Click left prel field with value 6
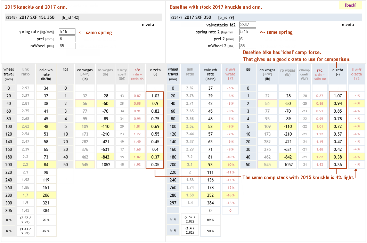This screenshot has width=367, height=243. coord(67,39)
